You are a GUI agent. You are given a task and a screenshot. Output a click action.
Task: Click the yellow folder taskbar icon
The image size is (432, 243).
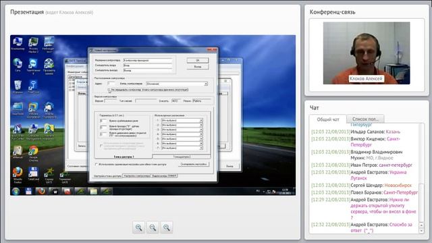[93, 191]
